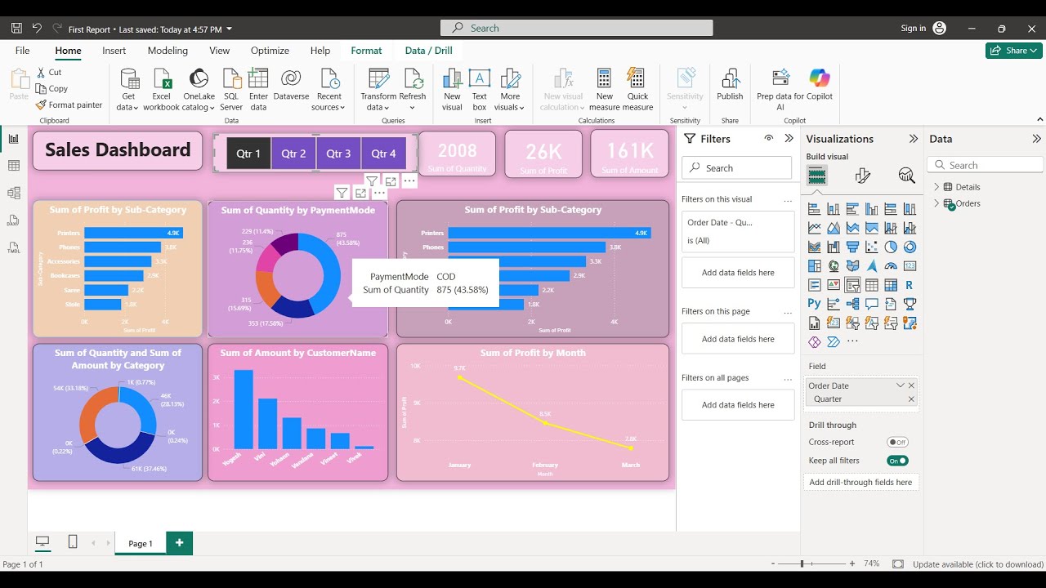Open the Data / Drill tab
Viewport: 1046px width, 588px height.
[429, 51]
